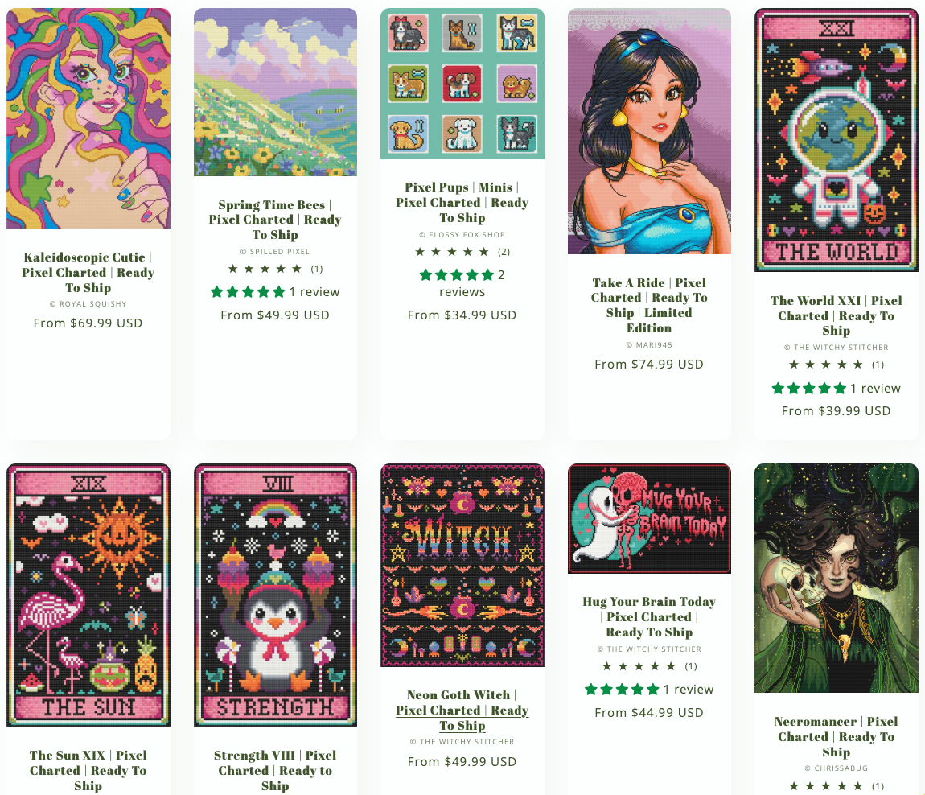Open Kaleidoscopic Cutie title link
The image size is (925, 795).
point(88,272)
